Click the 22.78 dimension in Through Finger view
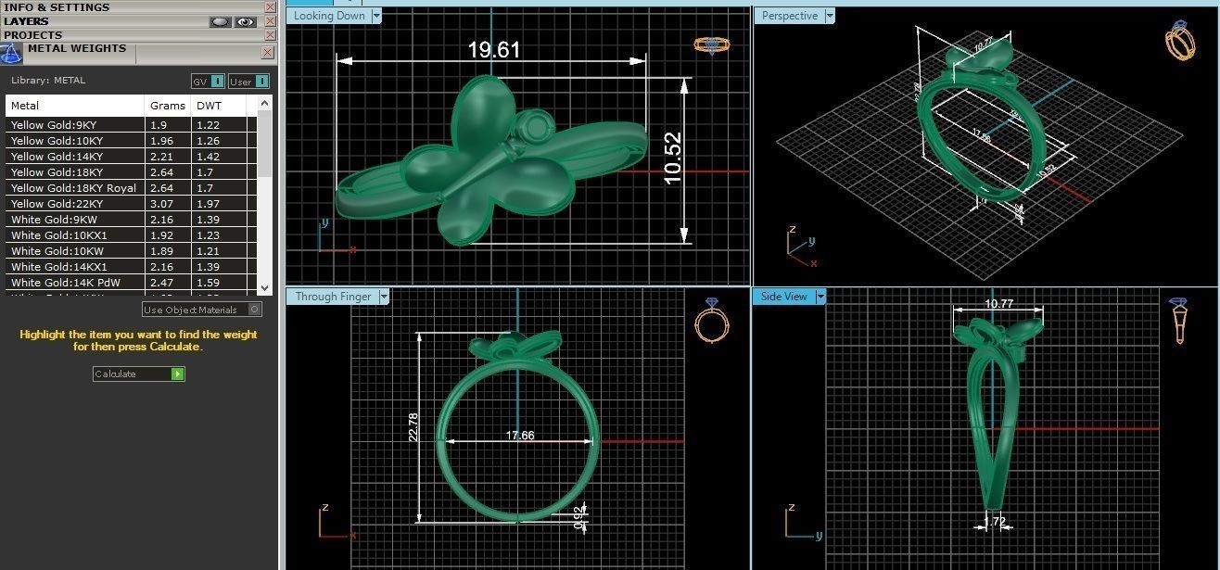The height and width of the screenshot is (570, 1220). point(413,427)
